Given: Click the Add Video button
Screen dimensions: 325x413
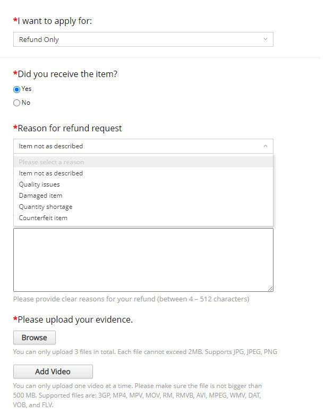Looking at the screenshot, I should 53,372.
